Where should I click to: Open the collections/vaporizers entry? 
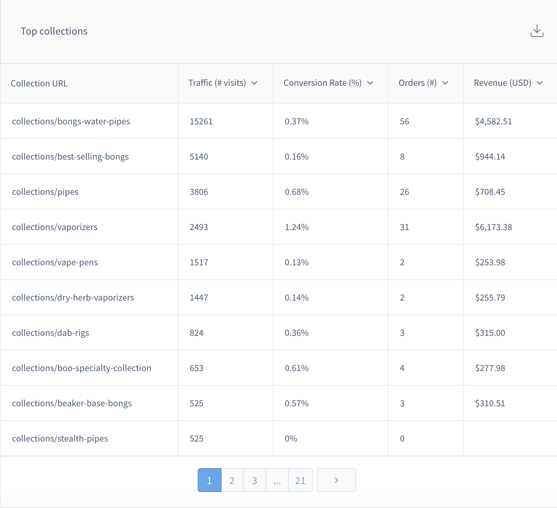click(55, 227)
